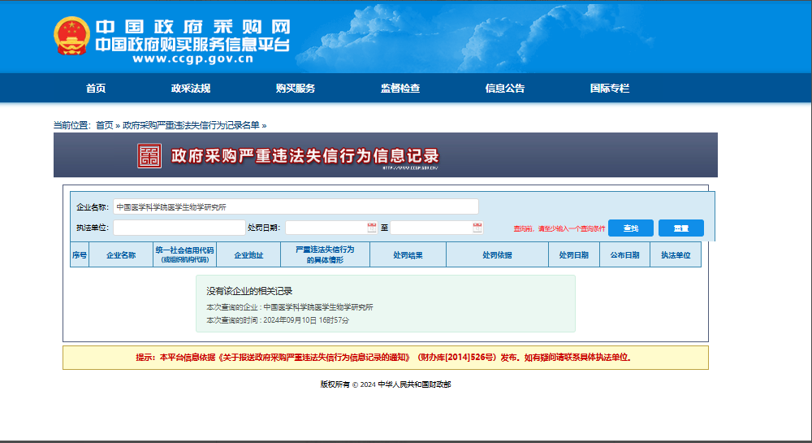The image size is (812, 443).
Task: Click the national emblem logo
Action: click(71, 37)
